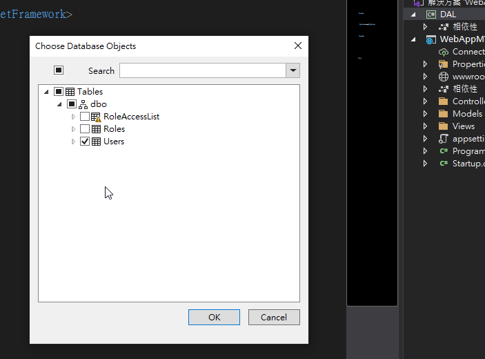Click the Views folder icon

[443, 126]
